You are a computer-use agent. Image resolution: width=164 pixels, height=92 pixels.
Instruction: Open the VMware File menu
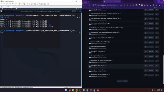[2, 4]
